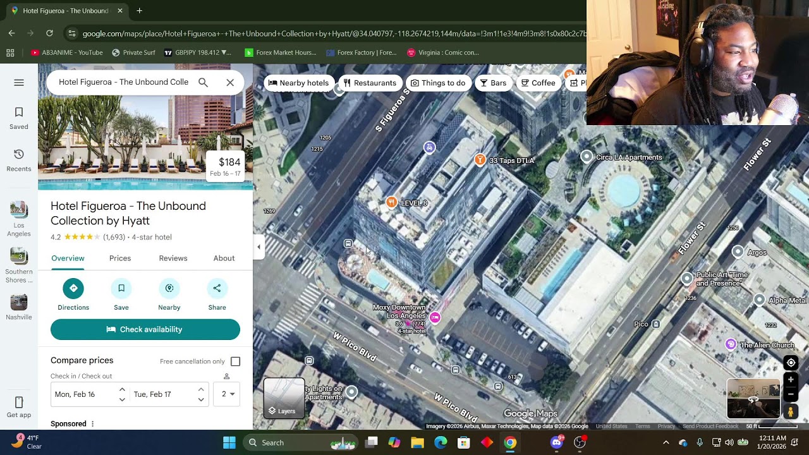
Task: Open the guests count dropdown showing 2
Action: pyautogui.click(x=228, y=394)
